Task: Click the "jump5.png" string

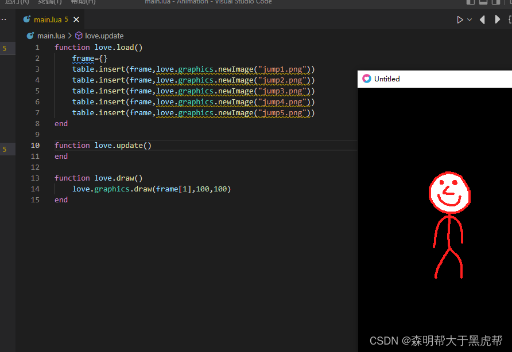Action: coord(282,113)
